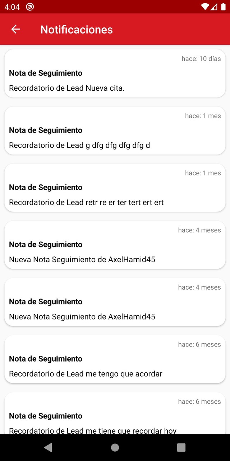
Task: Tap the battery icon in status bar
Action: click(x=223, y=7)
